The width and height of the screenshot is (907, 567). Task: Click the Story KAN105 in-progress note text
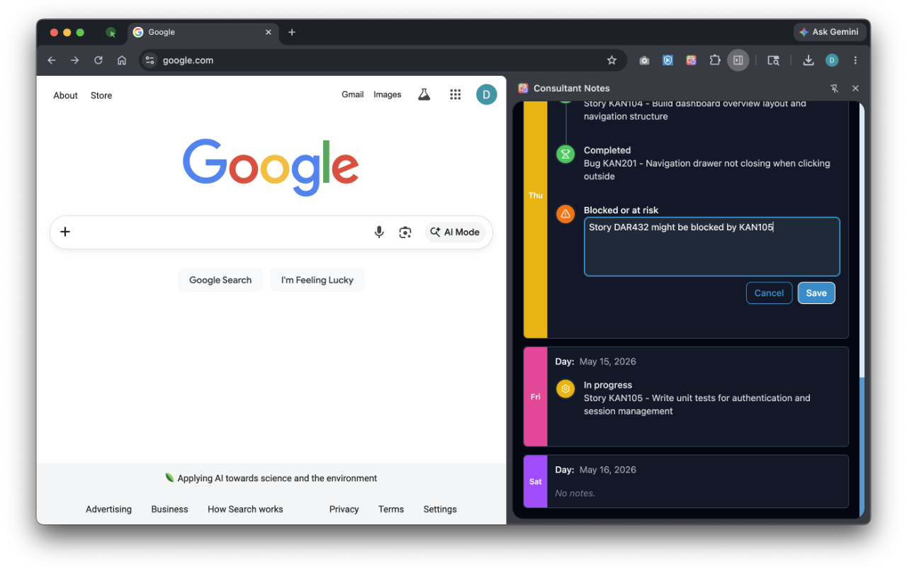[697, 405]
